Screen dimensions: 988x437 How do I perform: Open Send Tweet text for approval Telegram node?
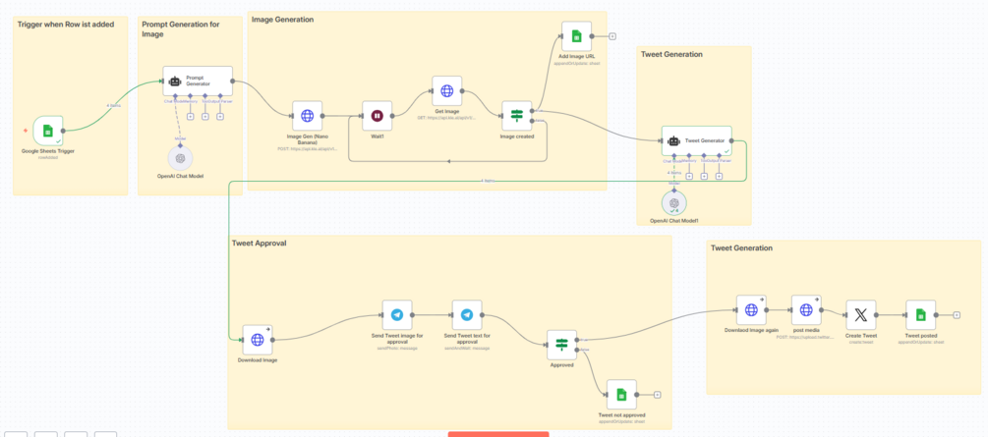tap(467, 315)
